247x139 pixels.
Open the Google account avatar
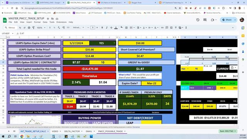(242, 20)
